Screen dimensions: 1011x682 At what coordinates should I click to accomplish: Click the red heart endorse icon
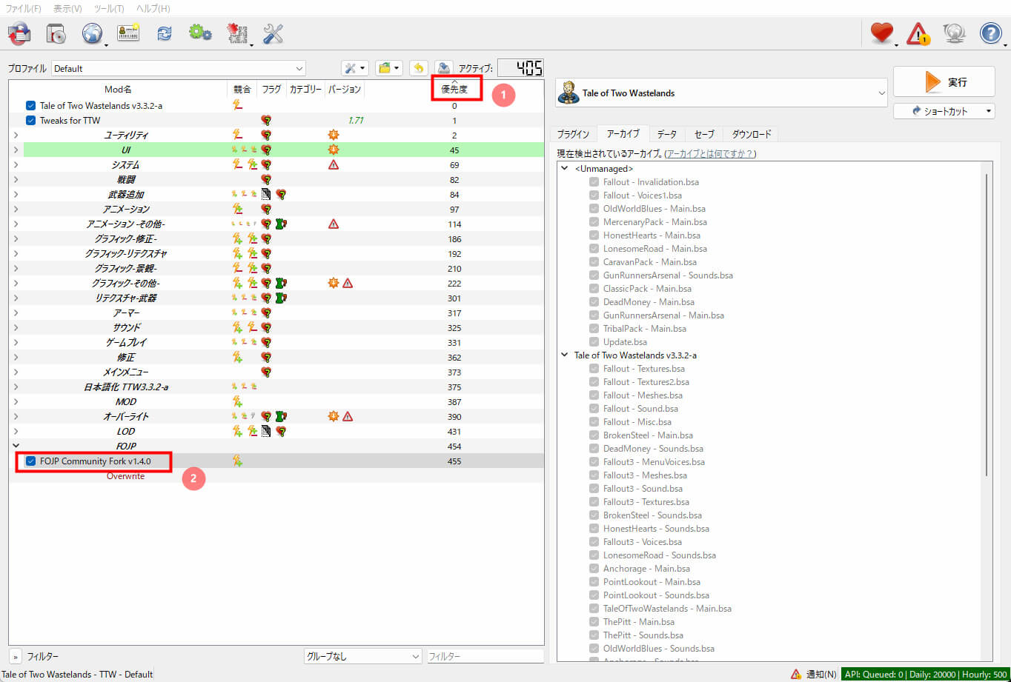coord(881,33)
